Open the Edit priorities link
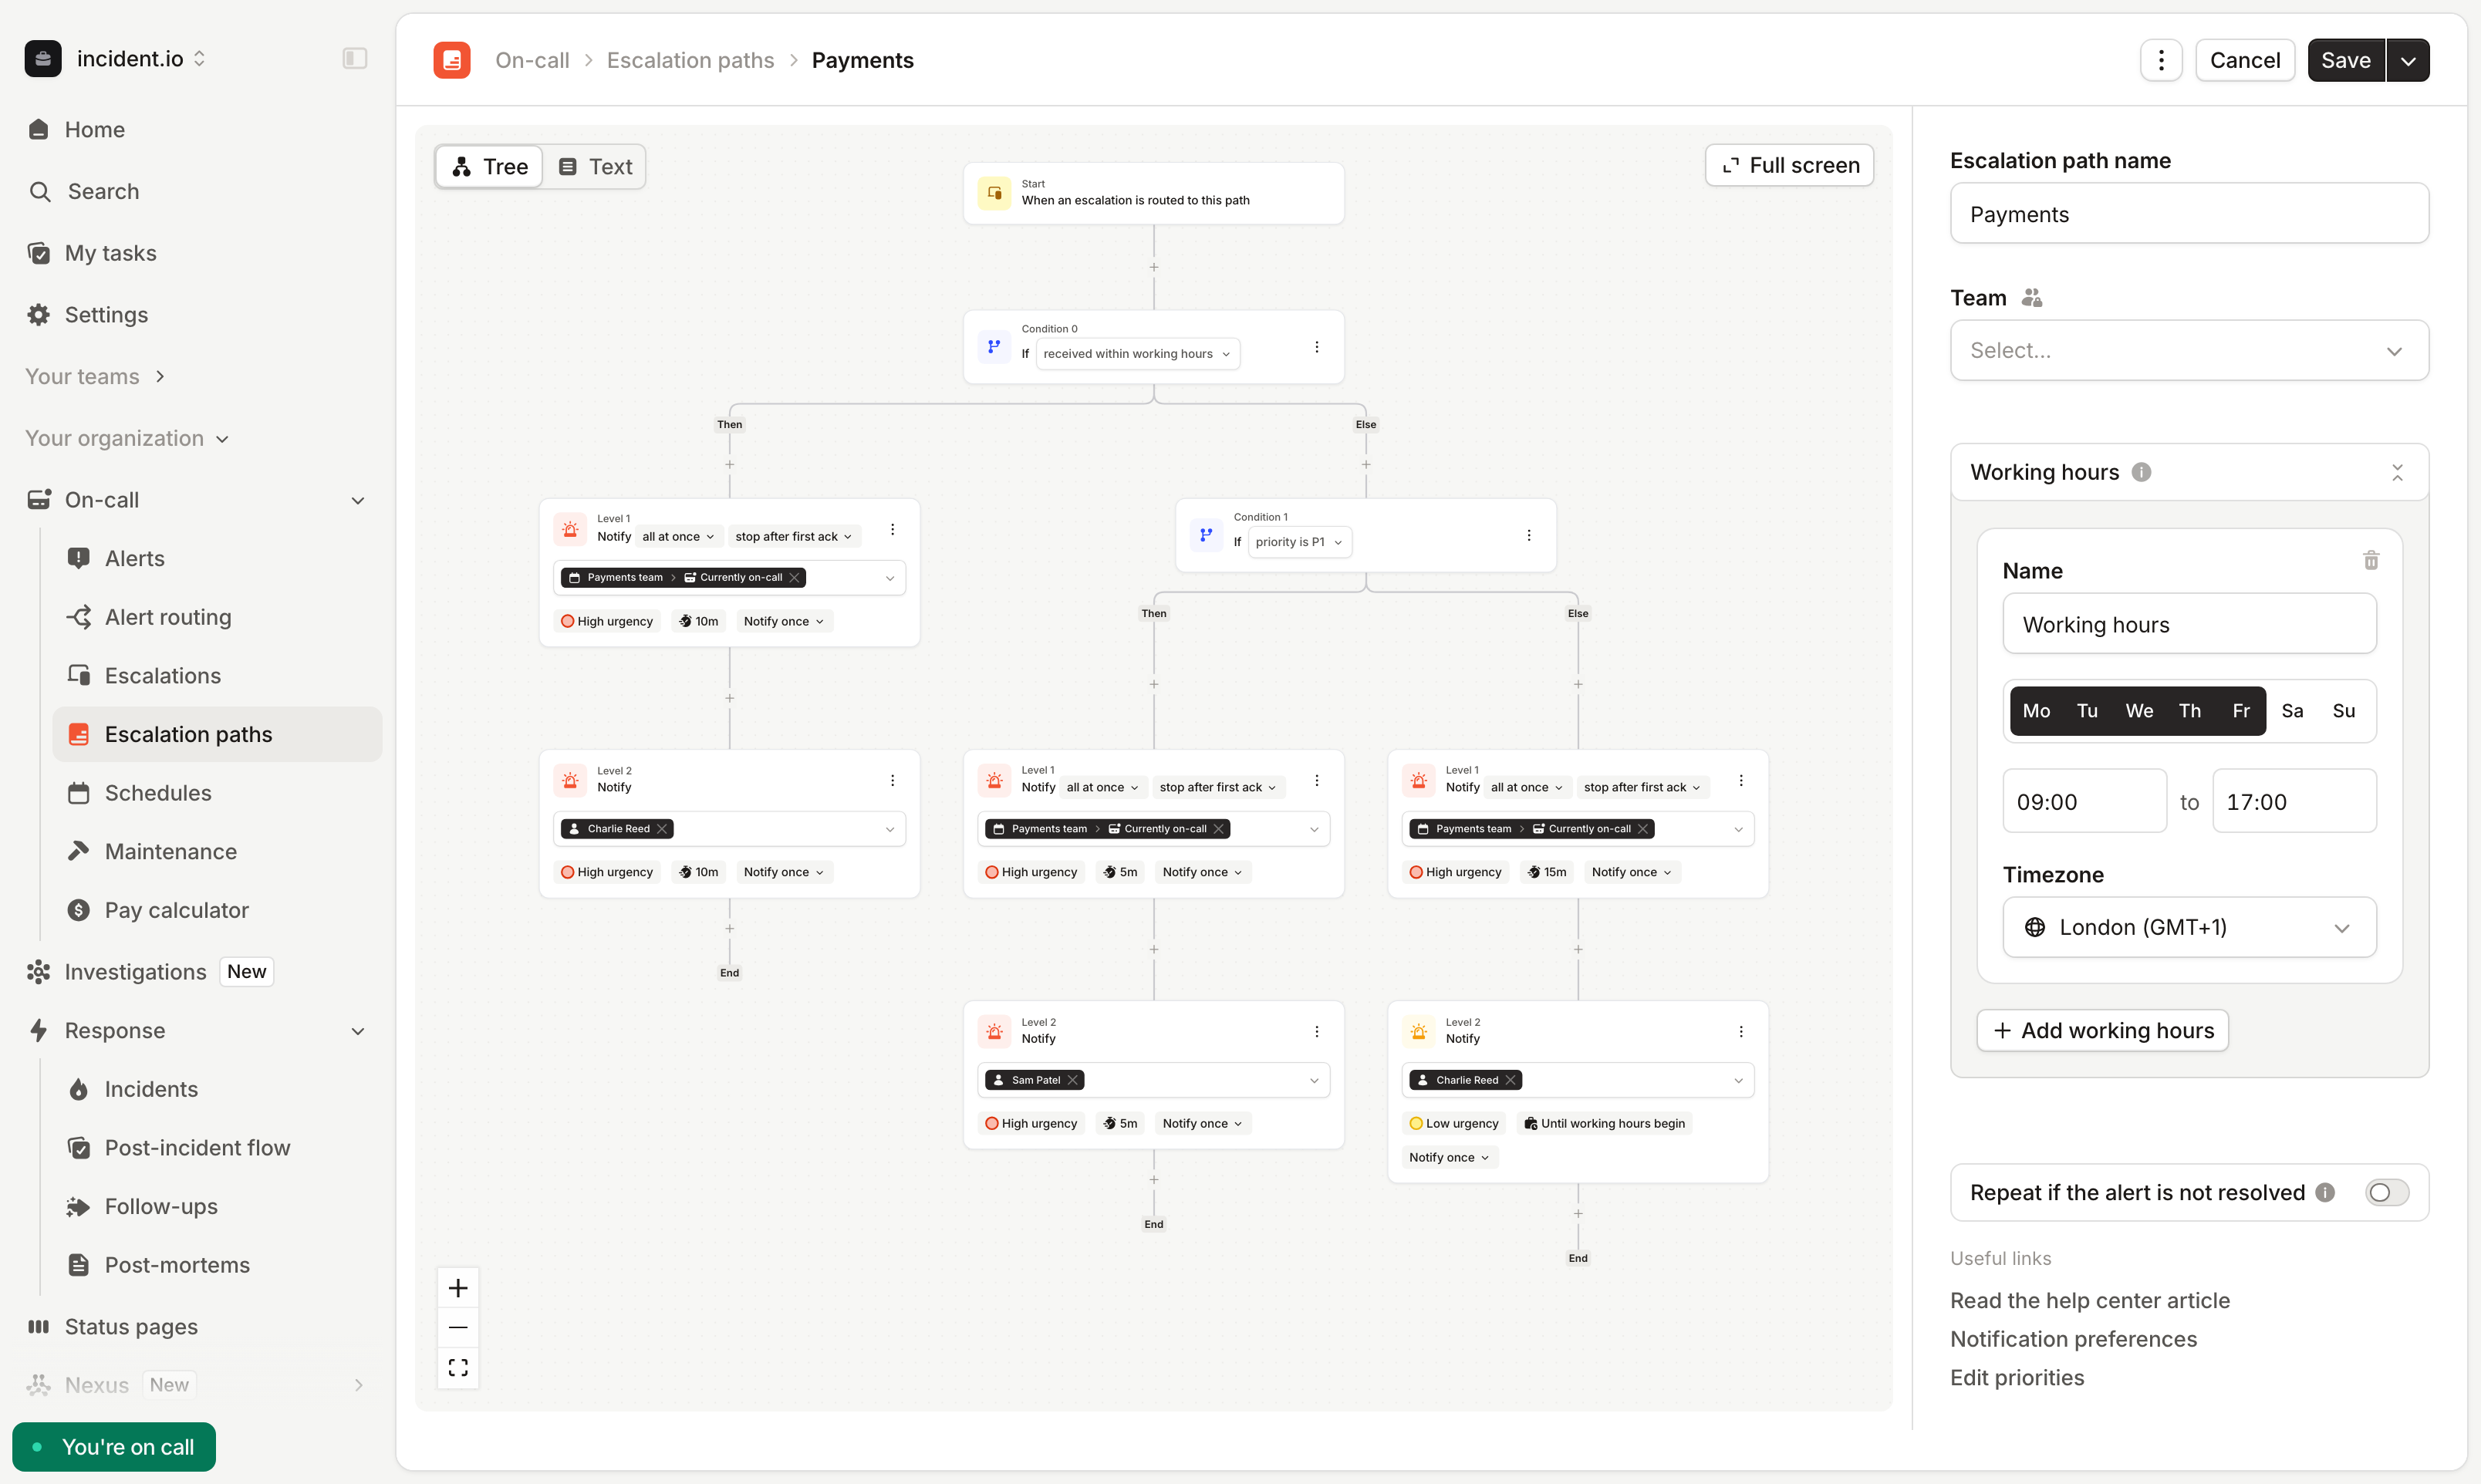Image resolution: width=2481 pixels, height=1484 pixels. pos(2017,1377)
